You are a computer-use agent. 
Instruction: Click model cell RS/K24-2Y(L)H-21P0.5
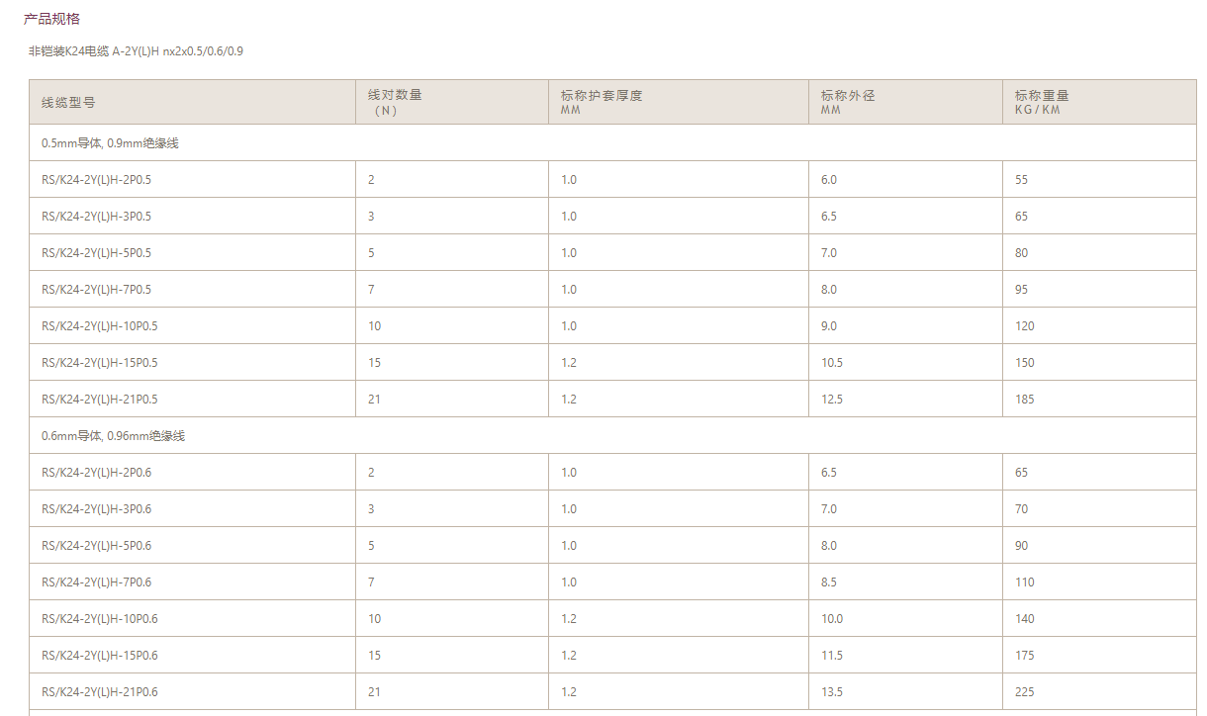coord(99,400)
